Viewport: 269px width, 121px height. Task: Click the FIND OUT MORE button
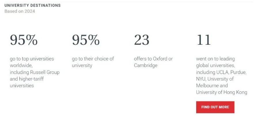point(215,107)
